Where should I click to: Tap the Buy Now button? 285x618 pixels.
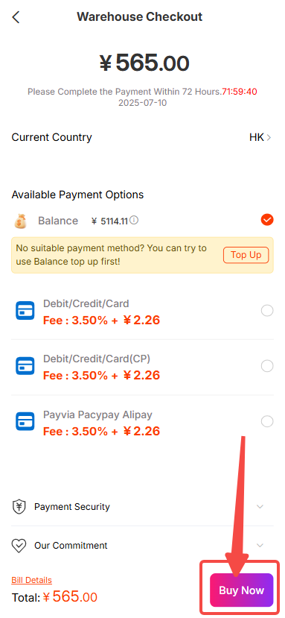(x=241, y=590)
